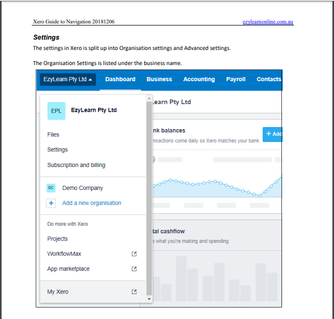Click the blue + Add button
This screenshot has height=319, width=334.
tap(273, 134)
